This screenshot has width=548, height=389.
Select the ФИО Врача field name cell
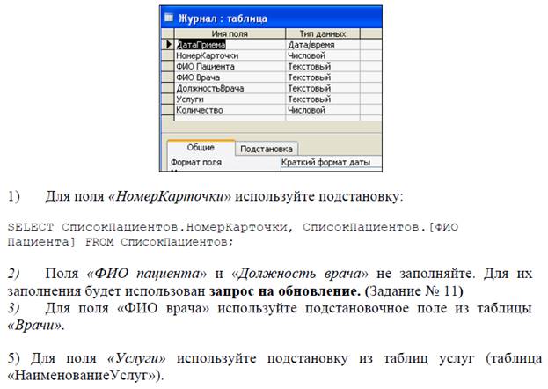pyautogui.click(x=230, y=77)
